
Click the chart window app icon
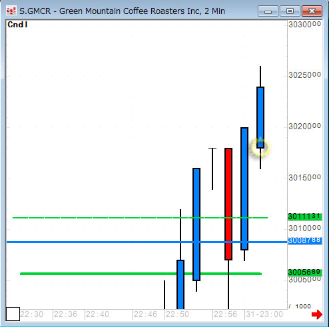tap(11, 11)
